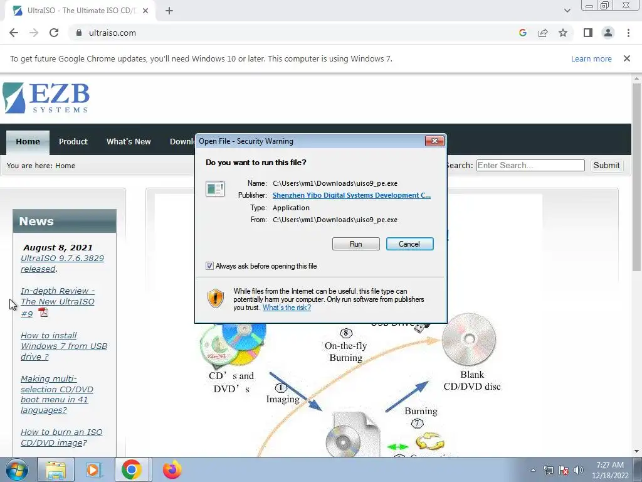
Task: Open In-depth Review The New UltraISO link
Action: coord(58,302)
